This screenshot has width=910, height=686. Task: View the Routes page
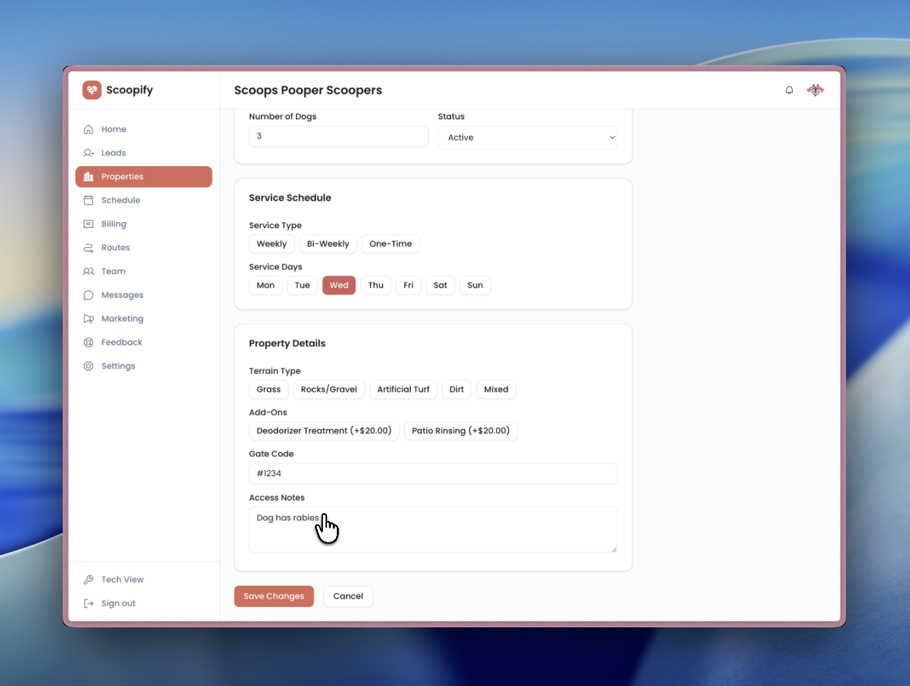pos(115,247)
